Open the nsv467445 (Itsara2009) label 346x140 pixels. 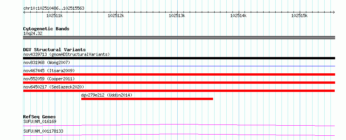point(49,71)
